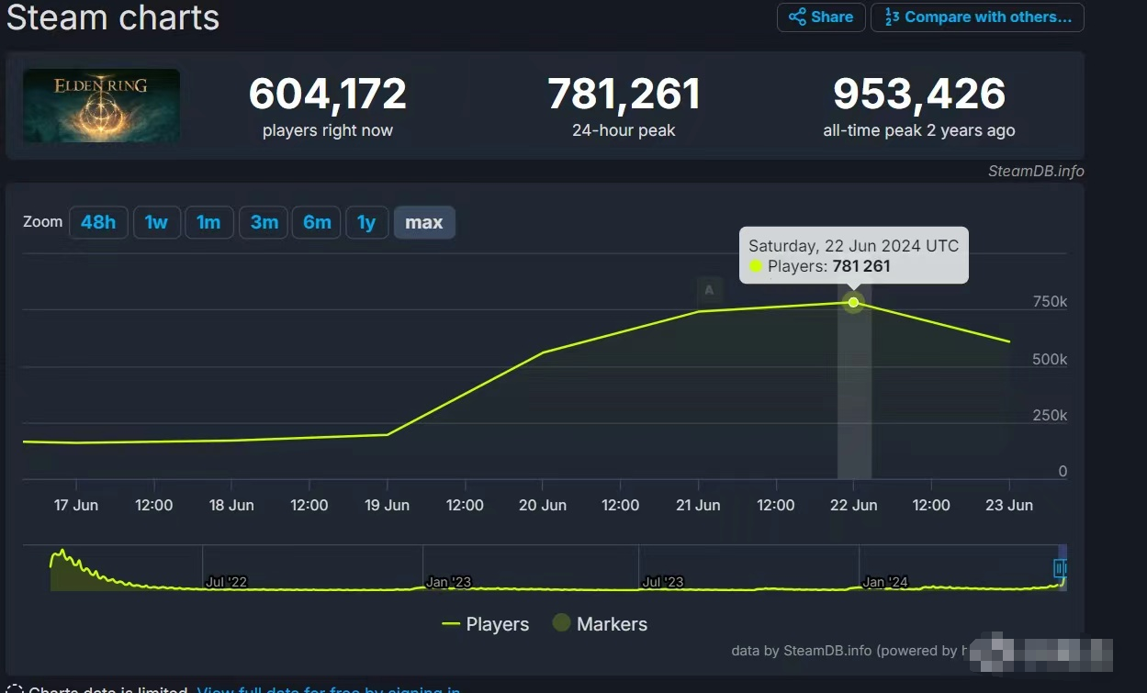Open Compare with others option
Viewport: 1147px width, 693px height.
click(x=977, y=17)
